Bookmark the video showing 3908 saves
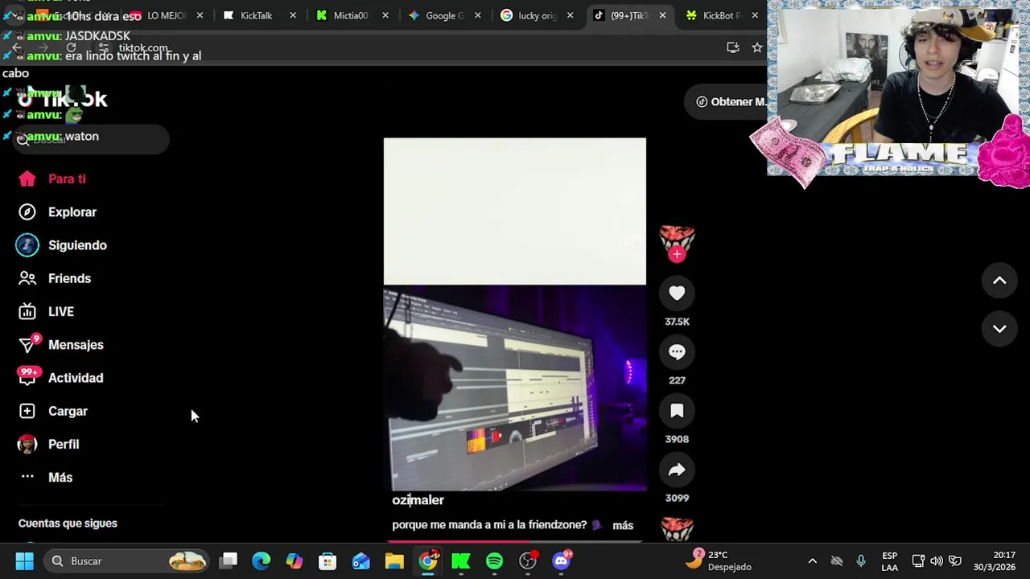The width and height of the screenshot is (1030, 579). point(677,411)
